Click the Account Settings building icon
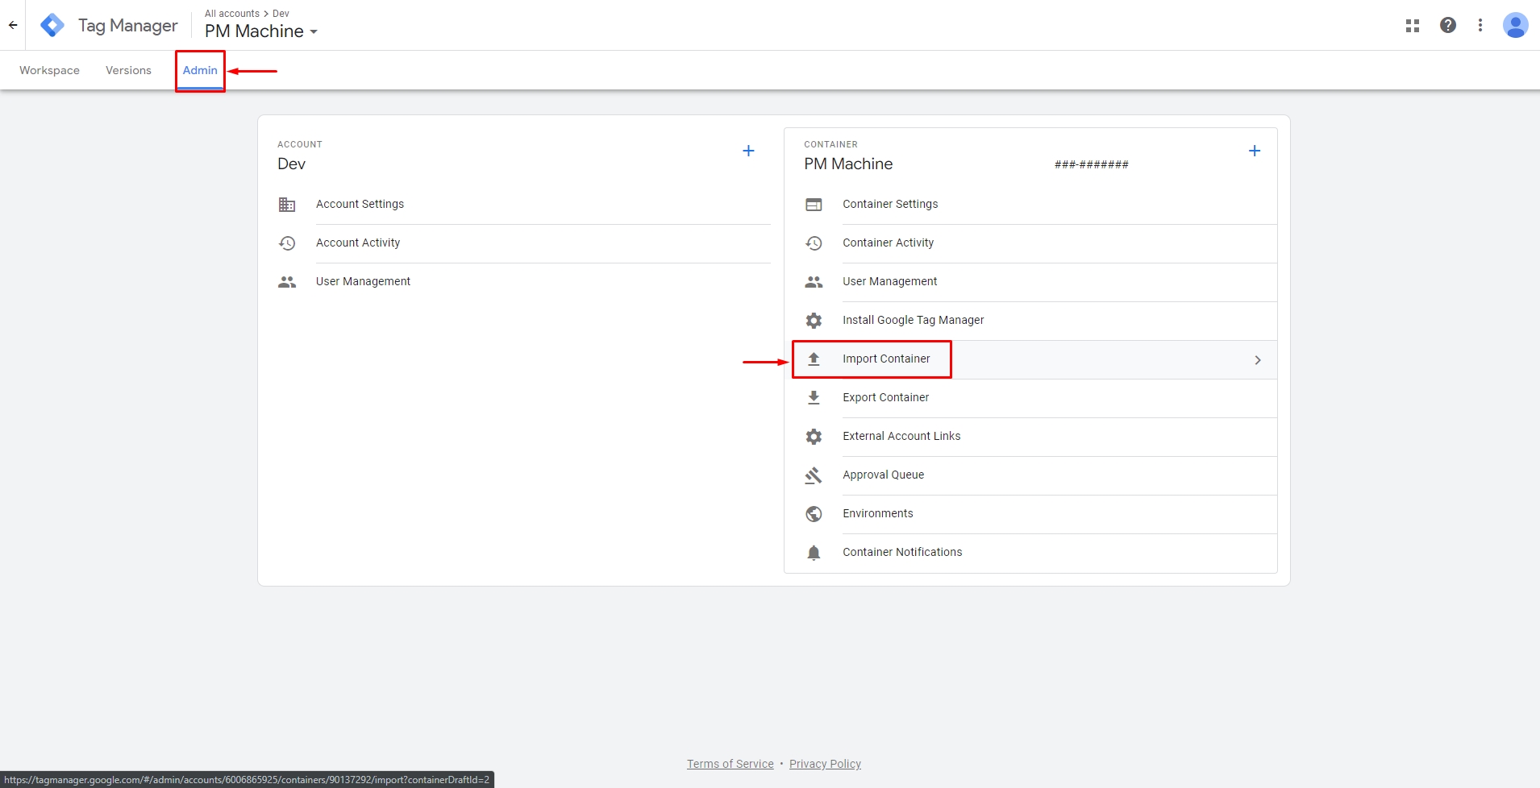This screenshot has width=1540, height=788. [287, 205]
